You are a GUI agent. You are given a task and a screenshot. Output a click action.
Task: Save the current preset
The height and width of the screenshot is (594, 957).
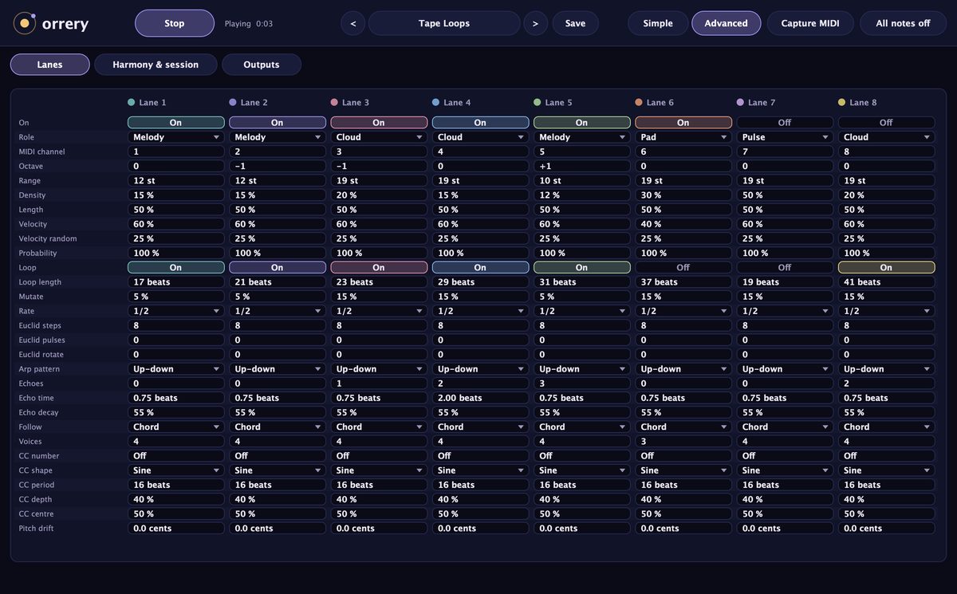(575, 23)
